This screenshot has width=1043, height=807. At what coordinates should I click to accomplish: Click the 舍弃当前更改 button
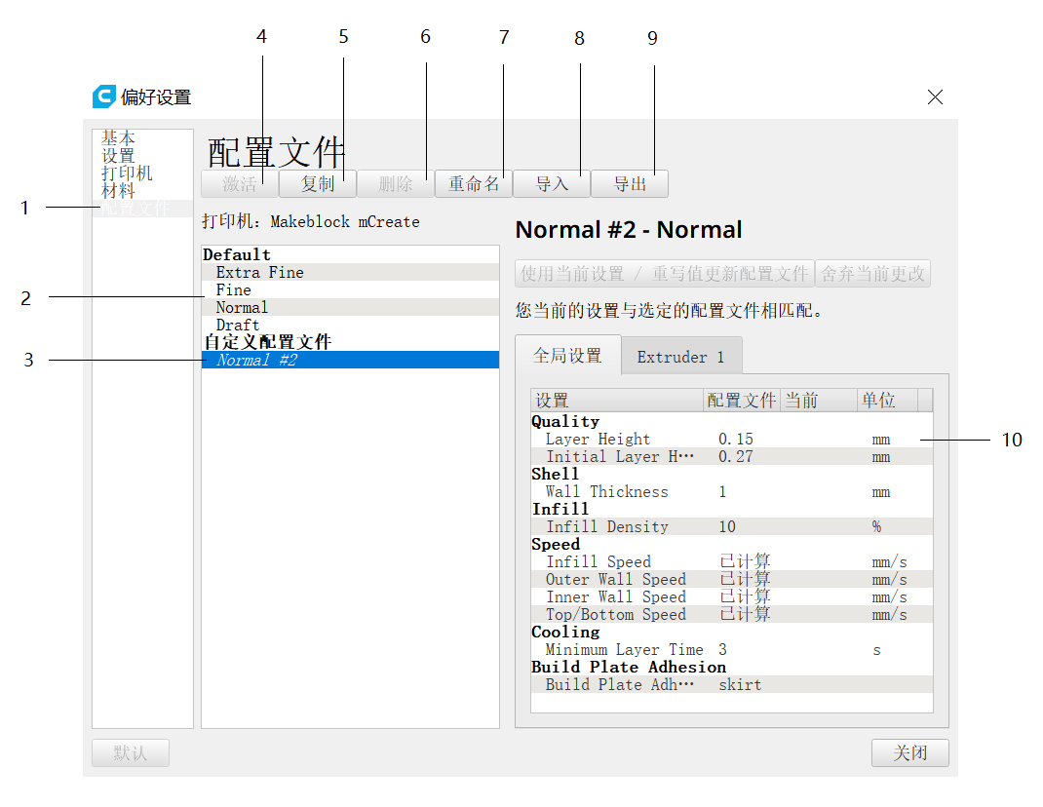872,274
